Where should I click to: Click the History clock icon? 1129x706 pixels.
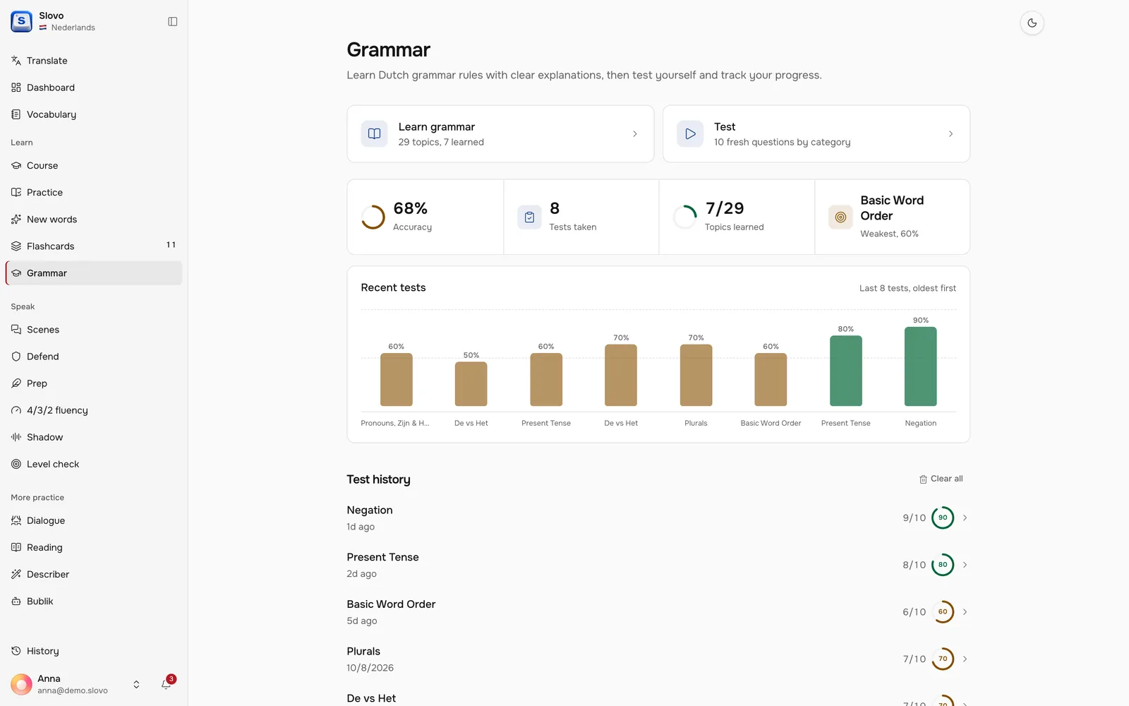[x=16, y=651]
